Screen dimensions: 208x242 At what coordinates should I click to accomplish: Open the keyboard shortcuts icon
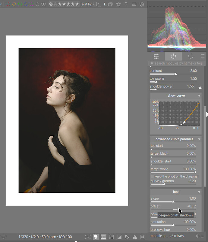[x=134, y=4]
